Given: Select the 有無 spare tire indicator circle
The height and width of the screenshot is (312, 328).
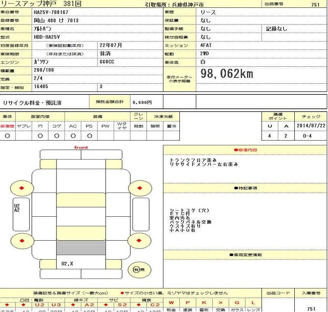Looking at the screenshot, I should click(x=136, y=270).
